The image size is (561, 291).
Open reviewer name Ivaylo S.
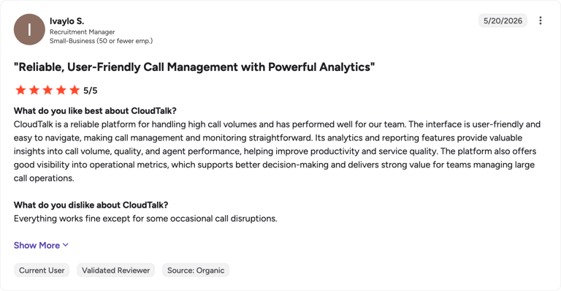[x=67, y=21]
